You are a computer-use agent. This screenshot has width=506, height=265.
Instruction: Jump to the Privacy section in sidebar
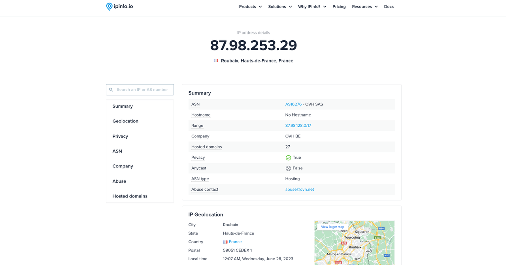pos(120,136)
